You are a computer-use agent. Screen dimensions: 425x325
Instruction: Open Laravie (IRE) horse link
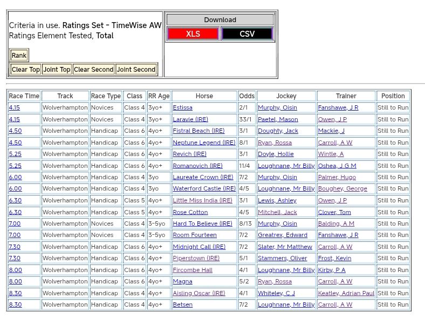tap(190, 119)
